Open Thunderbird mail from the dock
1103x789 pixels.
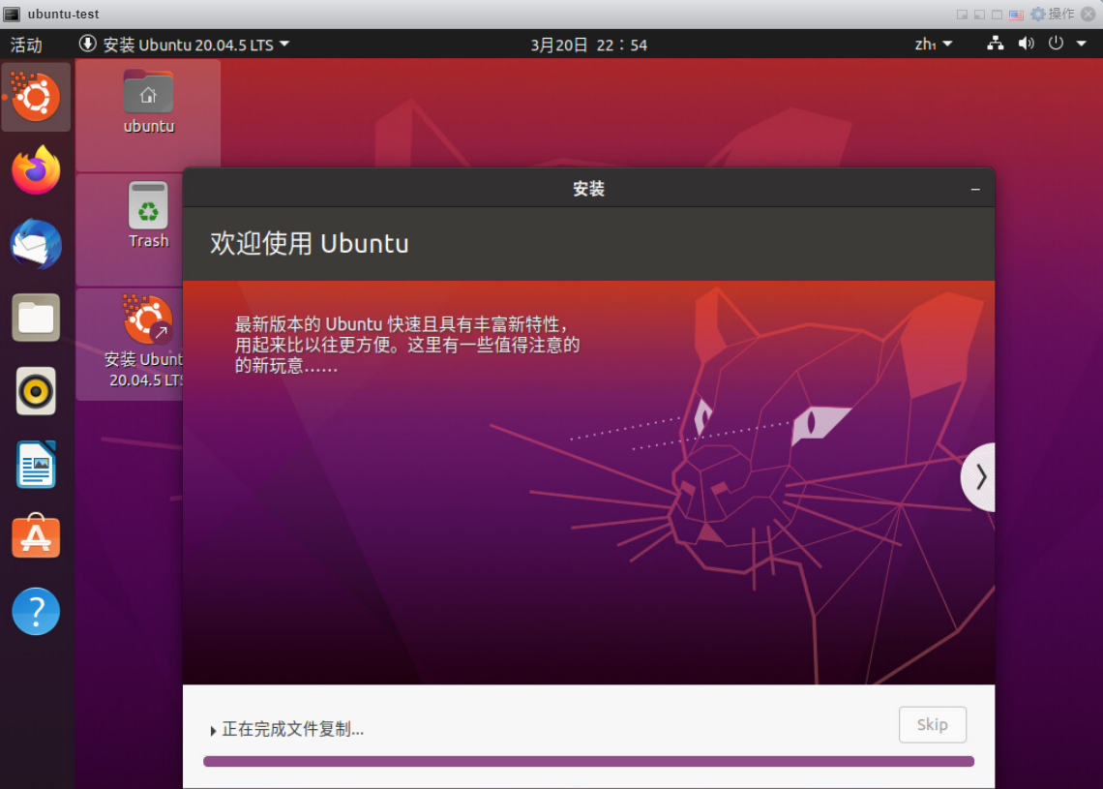[x=36, y=244]
